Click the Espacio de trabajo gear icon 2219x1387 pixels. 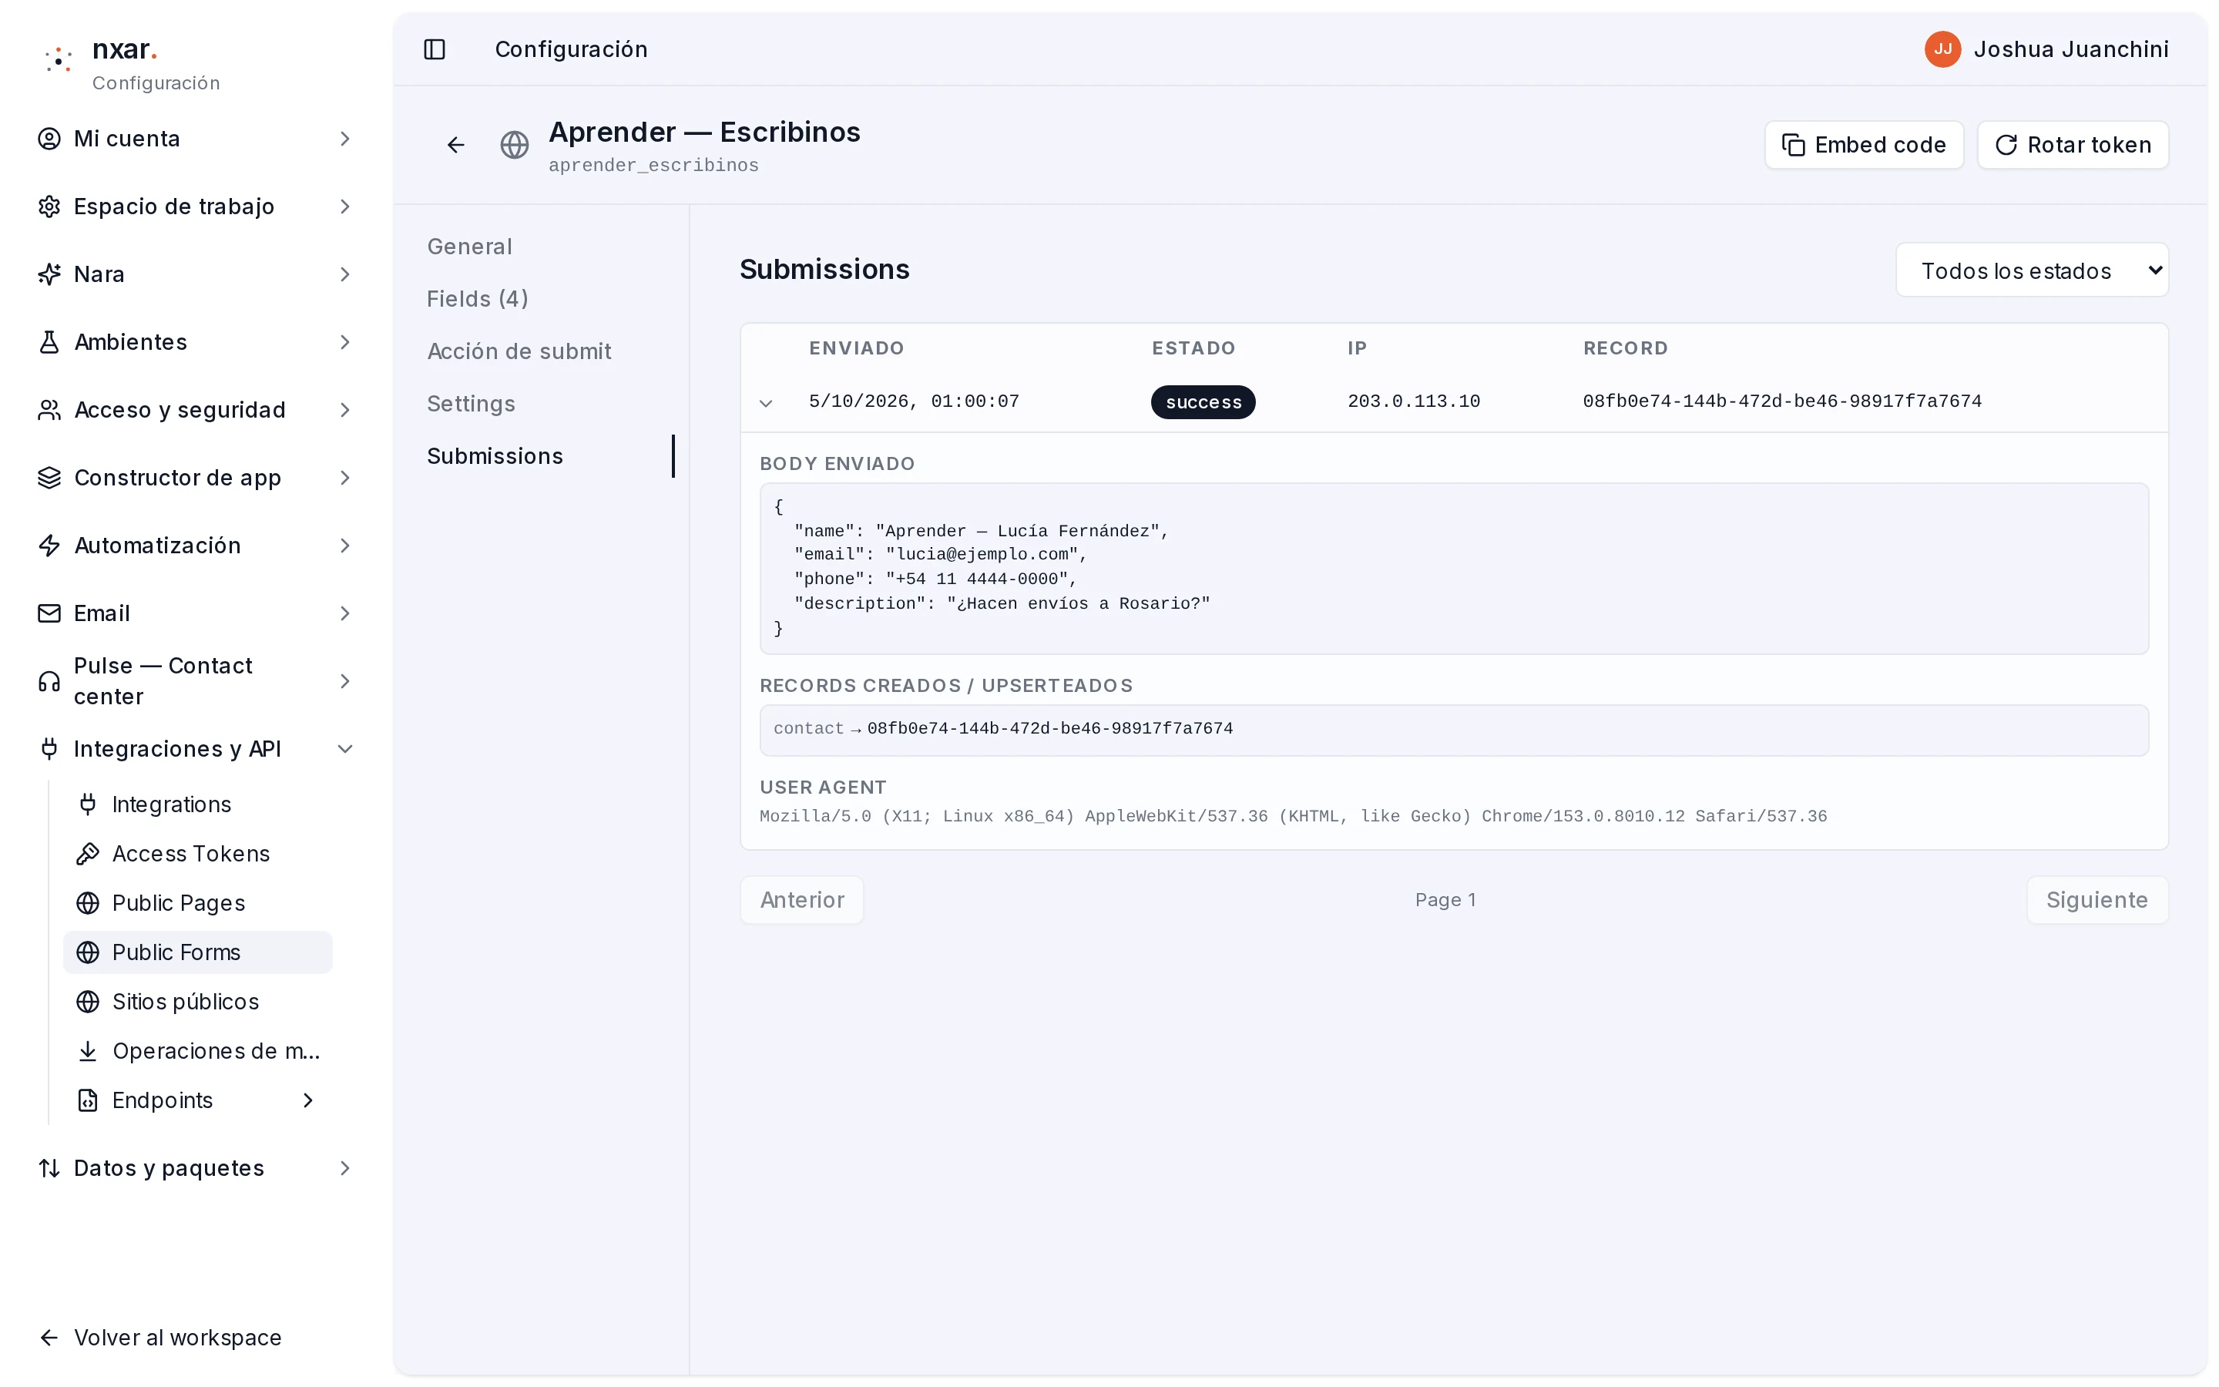pyautogui.click(x=49, y=207)
